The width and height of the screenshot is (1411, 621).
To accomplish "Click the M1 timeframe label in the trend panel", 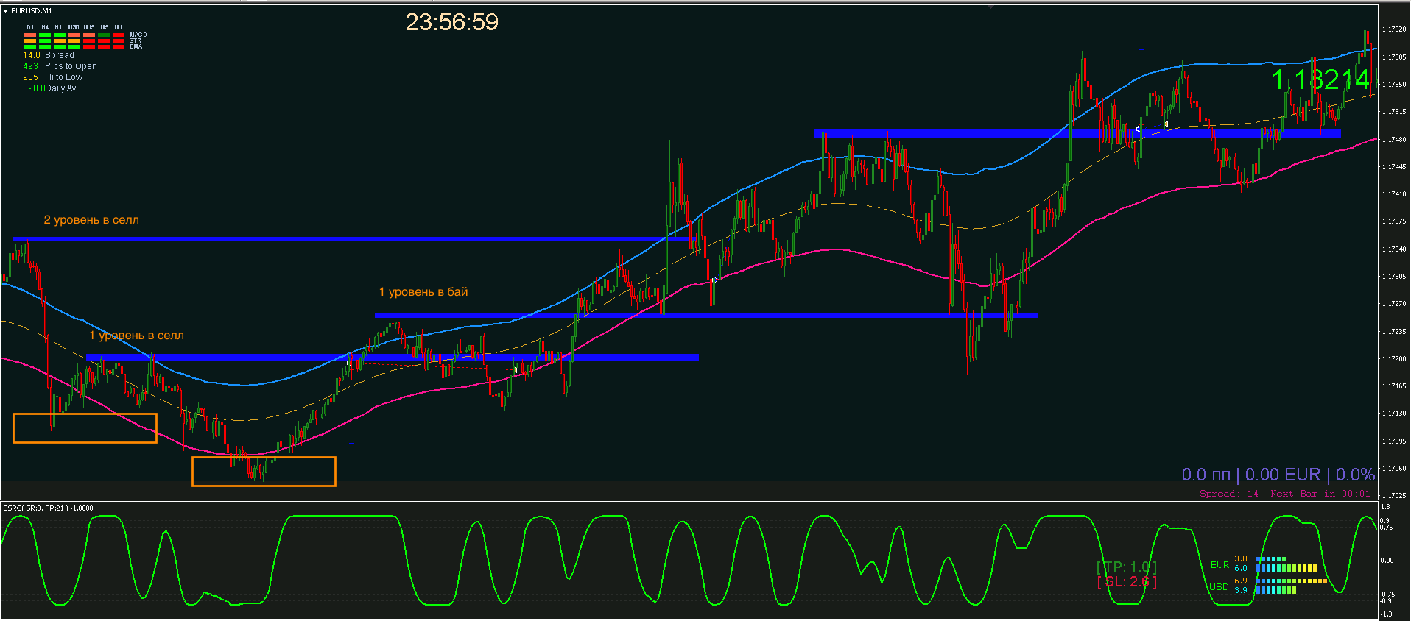I will tap(119, 27).
